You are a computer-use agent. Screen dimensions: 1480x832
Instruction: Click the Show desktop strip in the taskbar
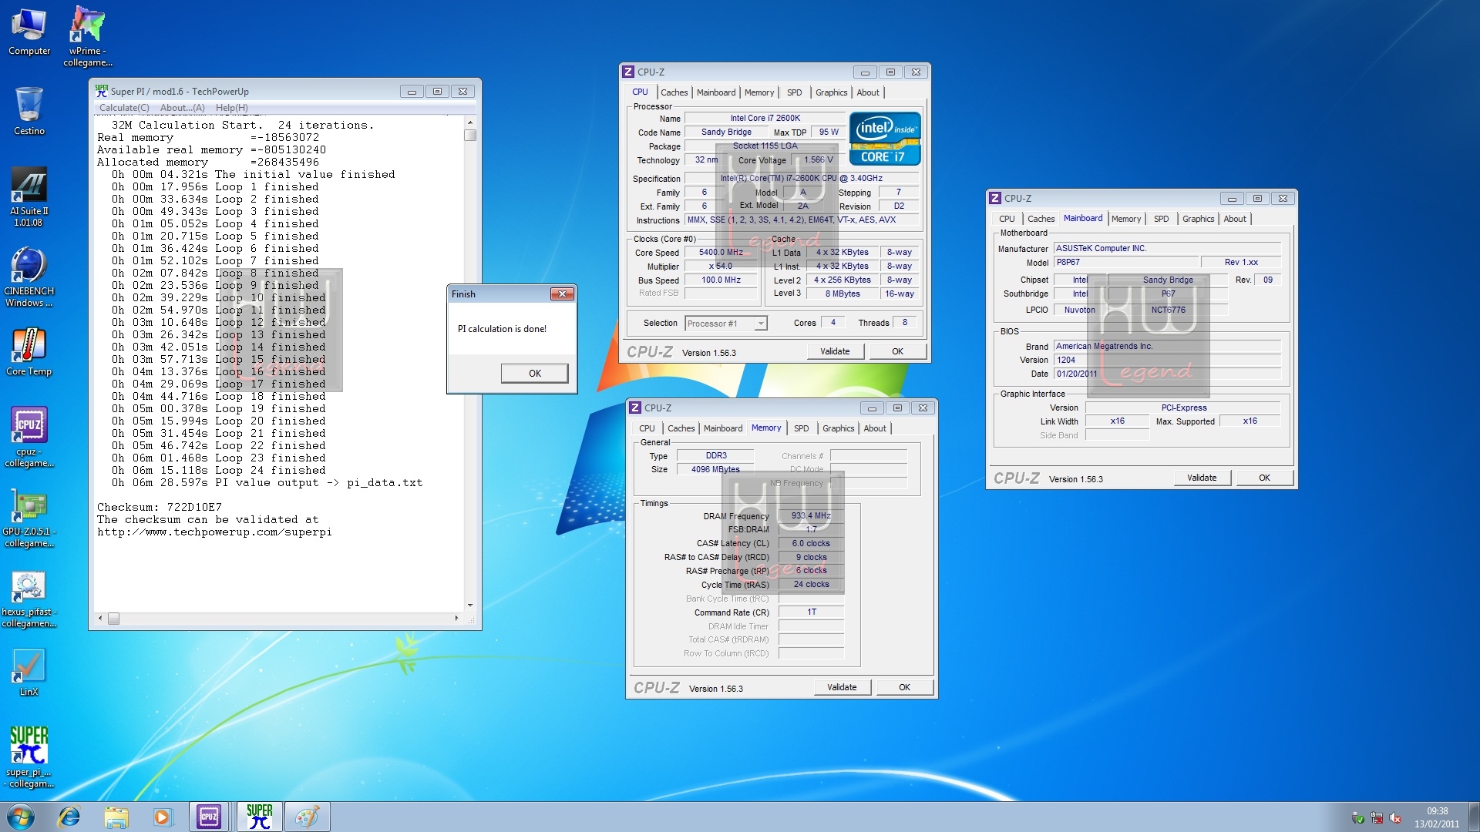tap(1474, 817)
